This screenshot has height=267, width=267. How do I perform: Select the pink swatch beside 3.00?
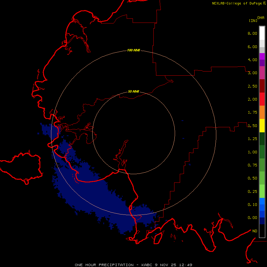pyautogui.click(x=262, y=73)
